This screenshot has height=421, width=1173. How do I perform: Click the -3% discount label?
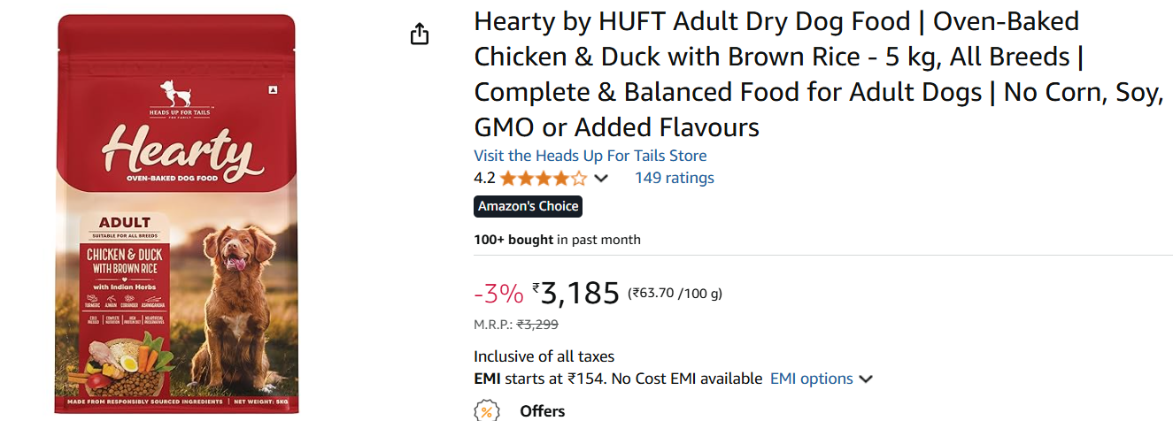pyautogui.click(x=498, y=293)
